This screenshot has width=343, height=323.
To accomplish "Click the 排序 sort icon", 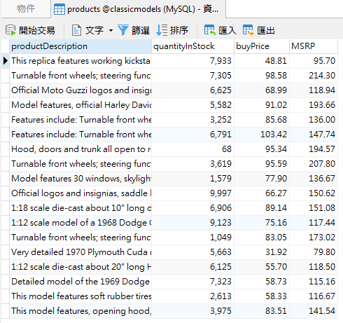I will 162,30.
